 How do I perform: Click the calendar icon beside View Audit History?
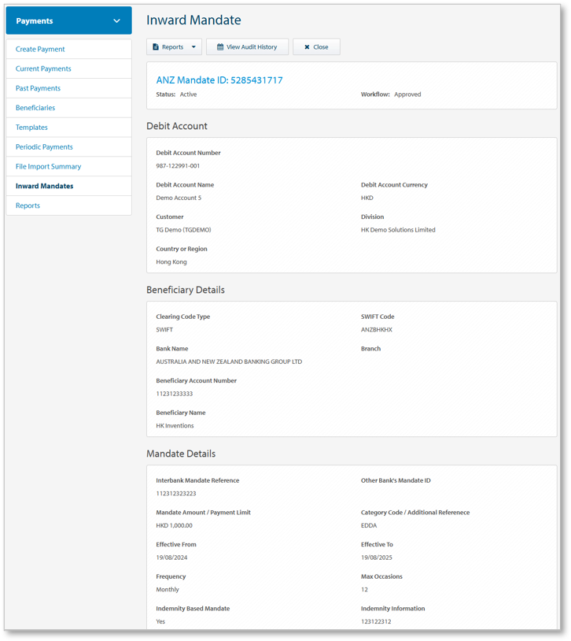click(x=220, y=47)
